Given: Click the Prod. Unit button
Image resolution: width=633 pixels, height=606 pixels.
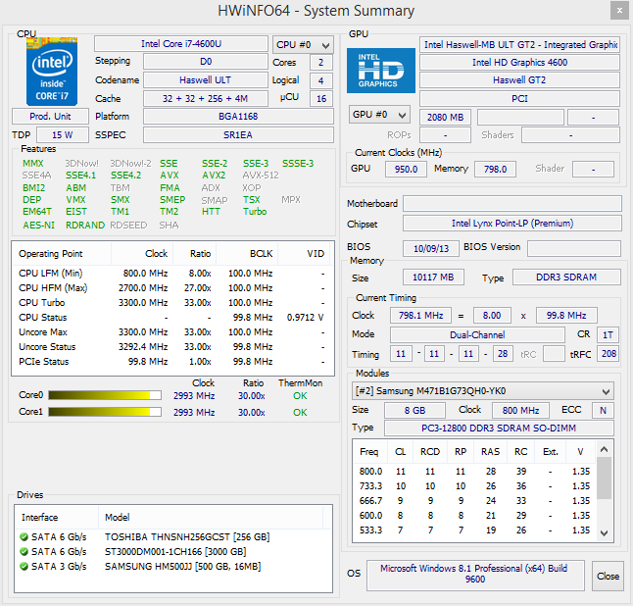Looking at the screenshot, I should click(x=50, y=117).
